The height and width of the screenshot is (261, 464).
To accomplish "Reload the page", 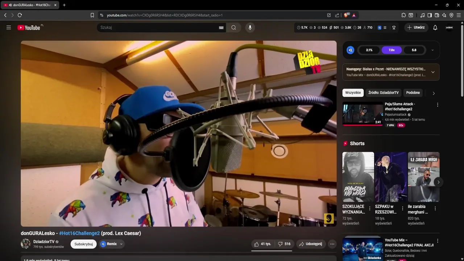I will point(20,15).
